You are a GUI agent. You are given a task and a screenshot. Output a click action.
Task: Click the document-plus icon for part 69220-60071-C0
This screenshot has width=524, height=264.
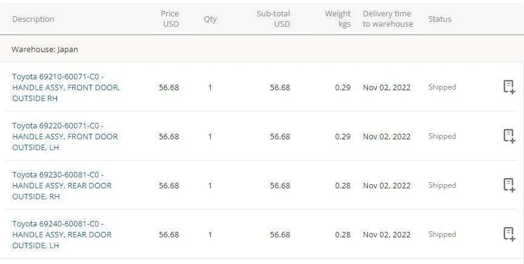(509, 136)
